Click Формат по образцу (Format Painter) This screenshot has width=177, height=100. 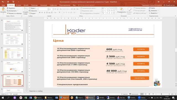14,13
